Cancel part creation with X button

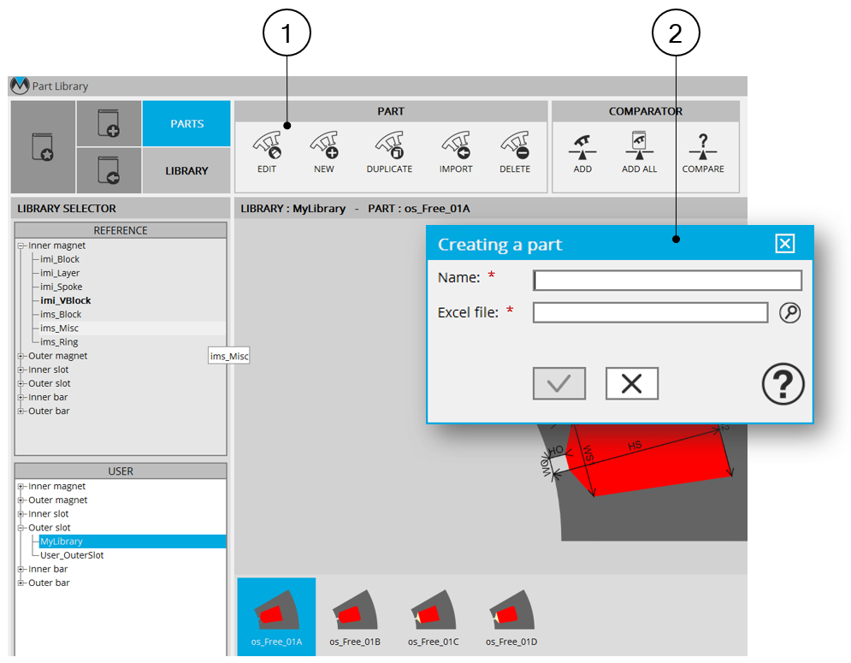tap(631, 384)
